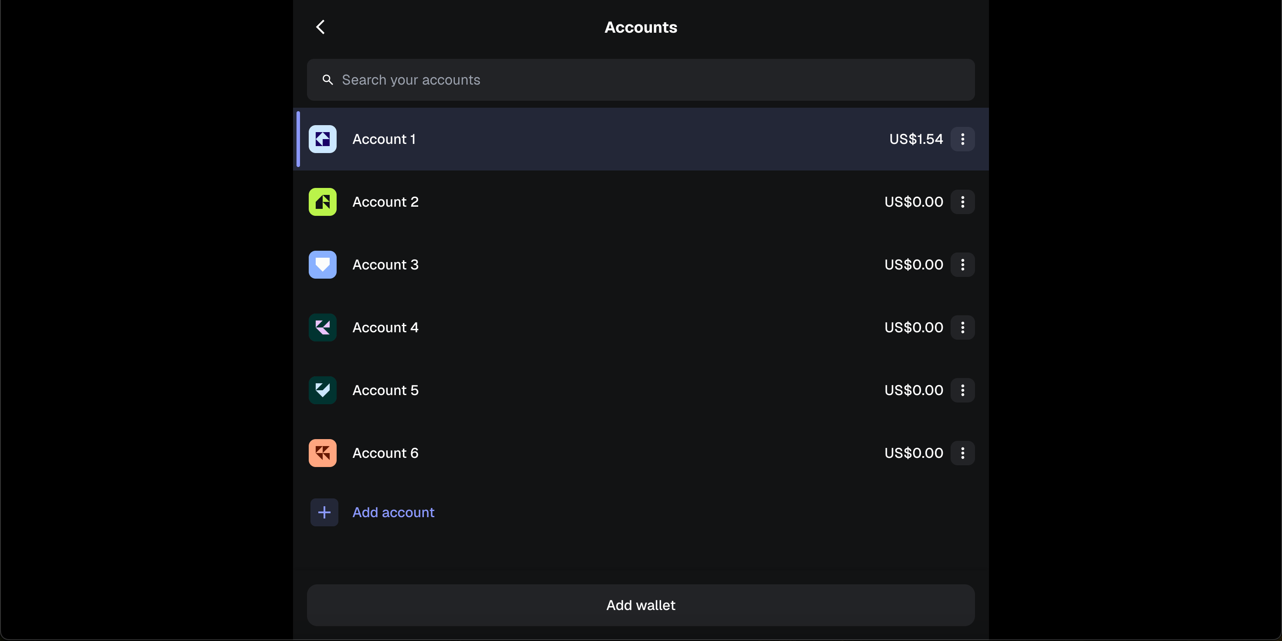Click the Add account link

(x=393, y=513)
